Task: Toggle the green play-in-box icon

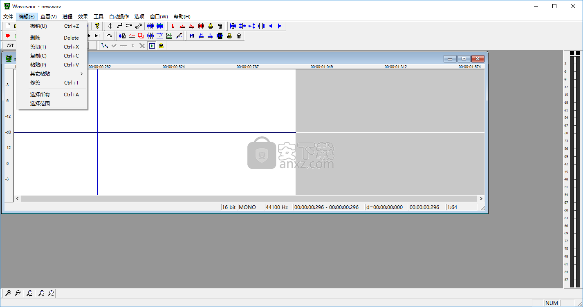Action: [x=152, y=45]
